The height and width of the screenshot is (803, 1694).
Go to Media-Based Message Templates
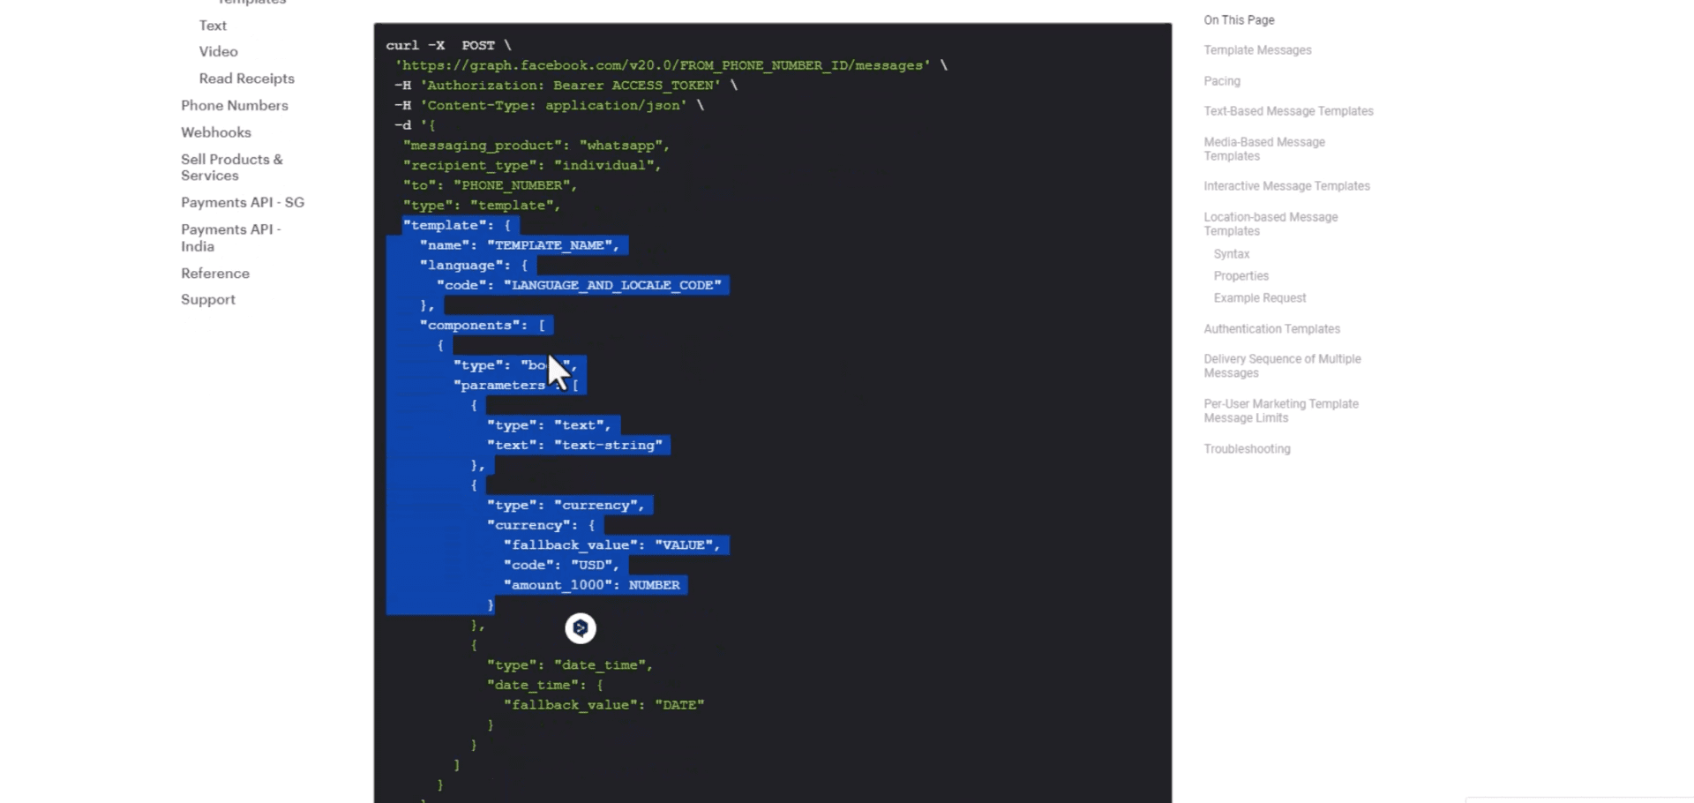(1263, 149)
